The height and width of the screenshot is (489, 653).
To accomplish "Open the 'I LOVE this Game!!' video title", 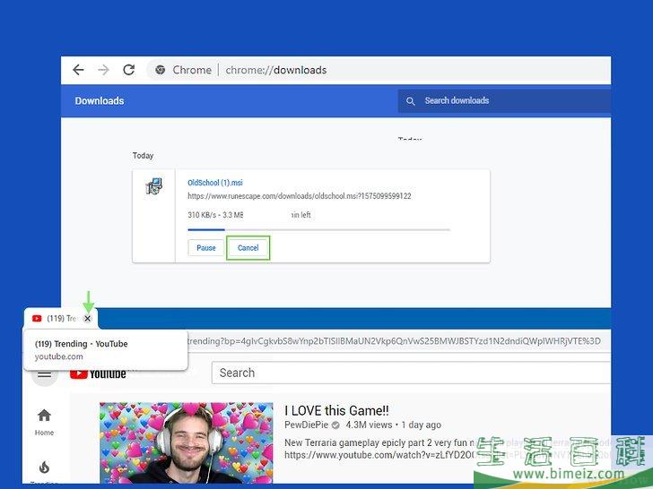I will (x=336, y=411).
